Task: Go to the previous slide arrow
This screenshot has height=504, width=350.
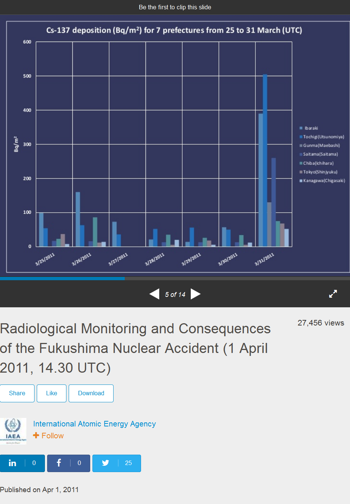Action: 154,294
